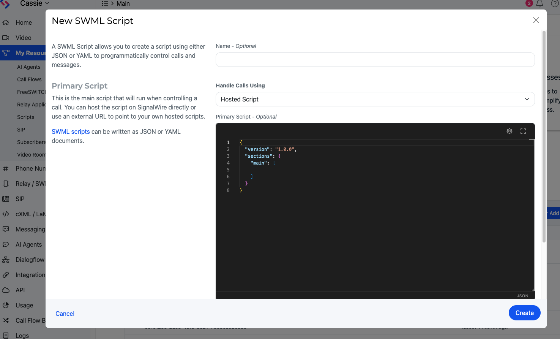Image resolution: width=560 pixels, height=339 pixels.
Task: Expand code editor to fullscreen
Action: pyautogui.click(x=523, y=131)
